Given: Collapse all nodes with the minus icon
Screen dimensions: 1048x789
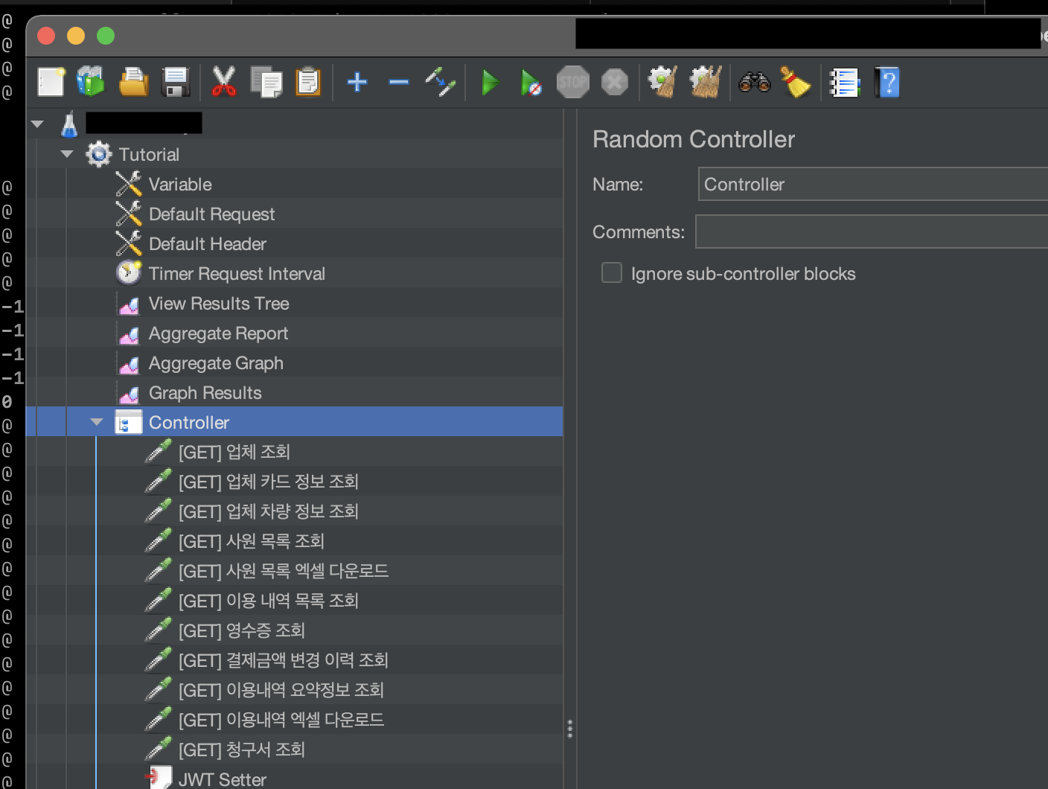Looking at the screenshot, I should coord(399,82).
